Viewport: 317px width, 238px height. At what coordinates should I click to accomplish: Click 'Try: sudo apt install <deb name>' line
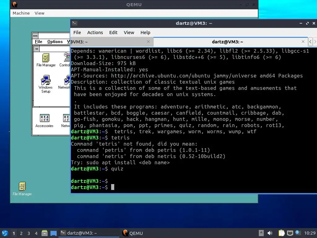point(120,162)
